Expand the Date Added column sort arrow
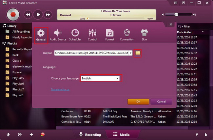The height and width of the screenshot is (140, 213). coord(203,32)
